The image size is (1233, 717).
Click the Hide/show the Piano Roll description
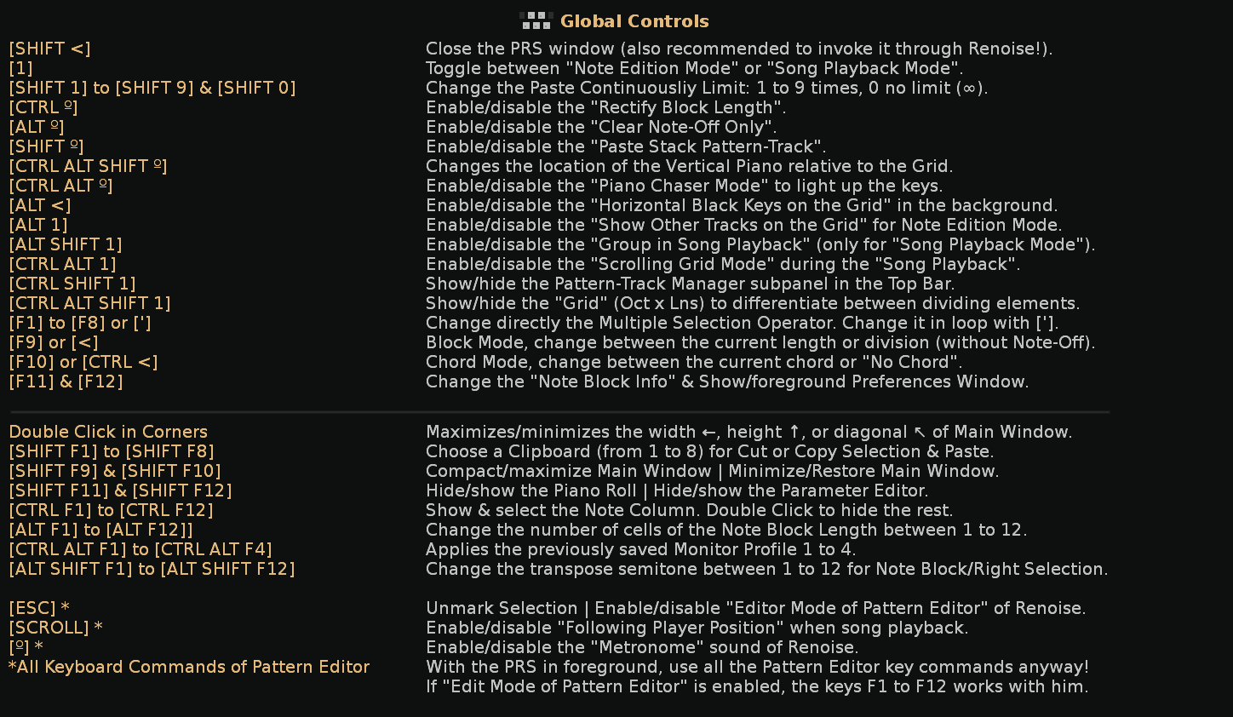click(x=677, y=490)
